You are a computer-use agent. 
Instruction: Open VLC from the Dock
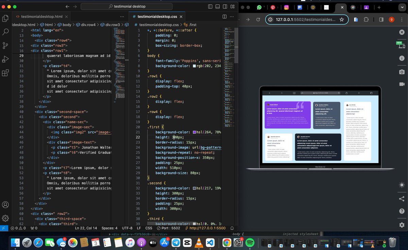[x=198, y=243]
